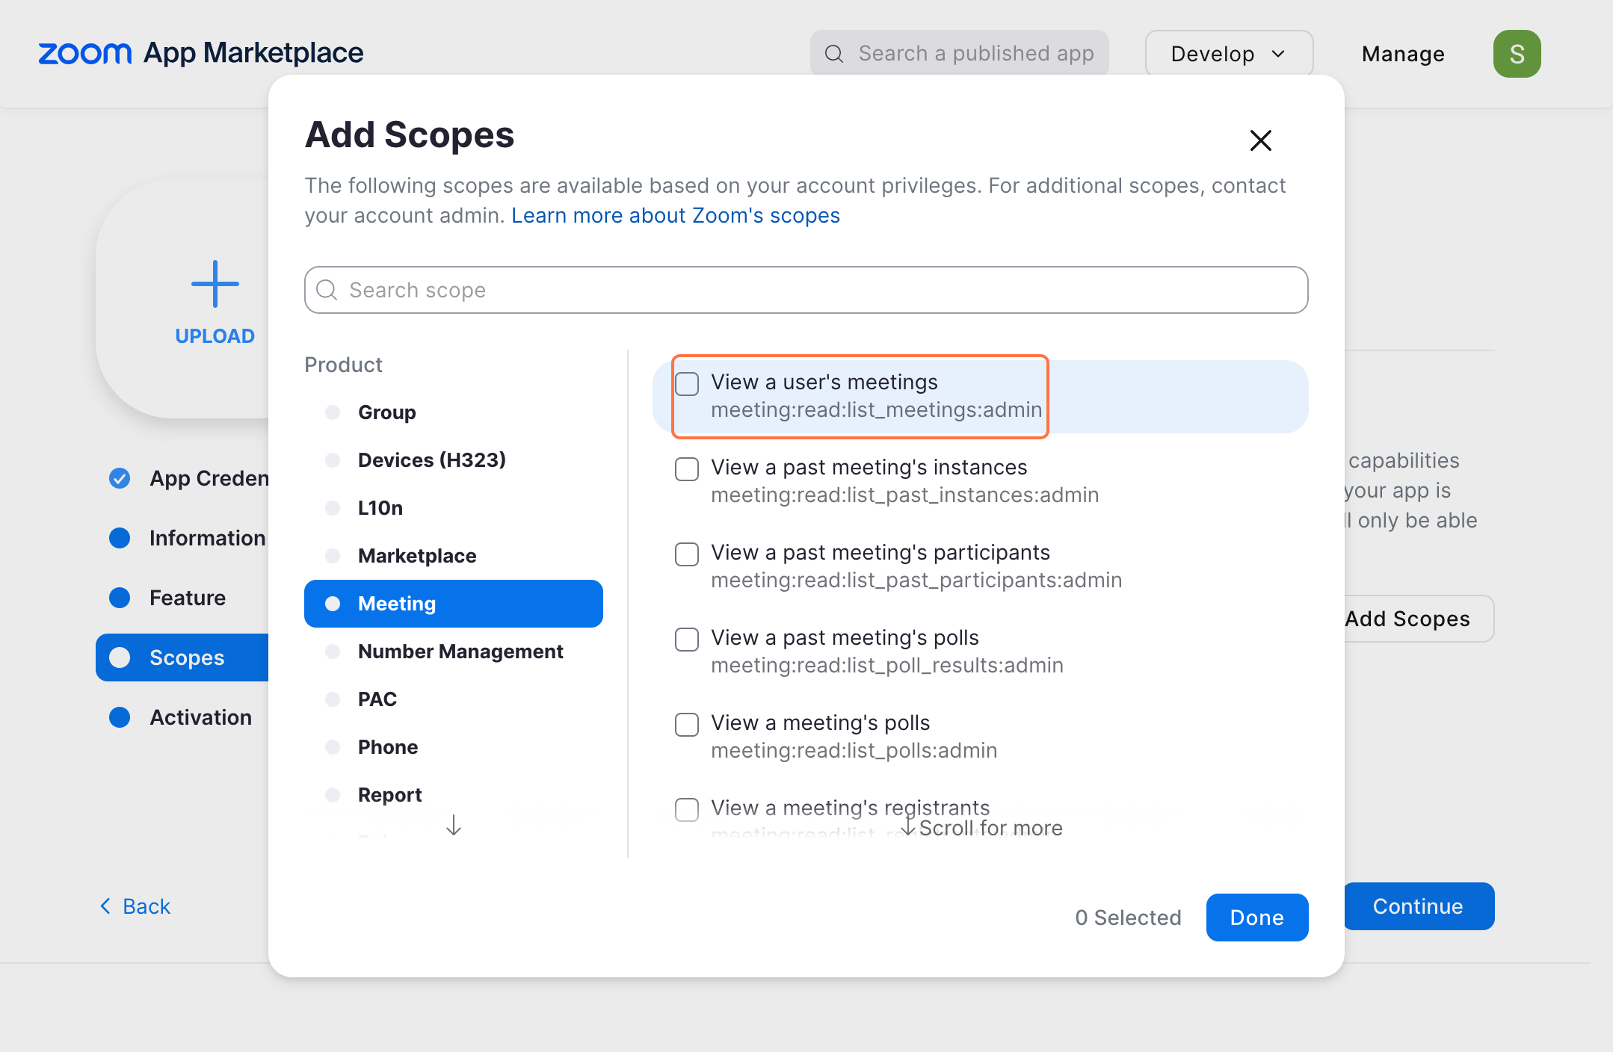1613x1052 pixels.
Task: Check View a meeting's registrants scope
Action: click(x=687, y=810)
